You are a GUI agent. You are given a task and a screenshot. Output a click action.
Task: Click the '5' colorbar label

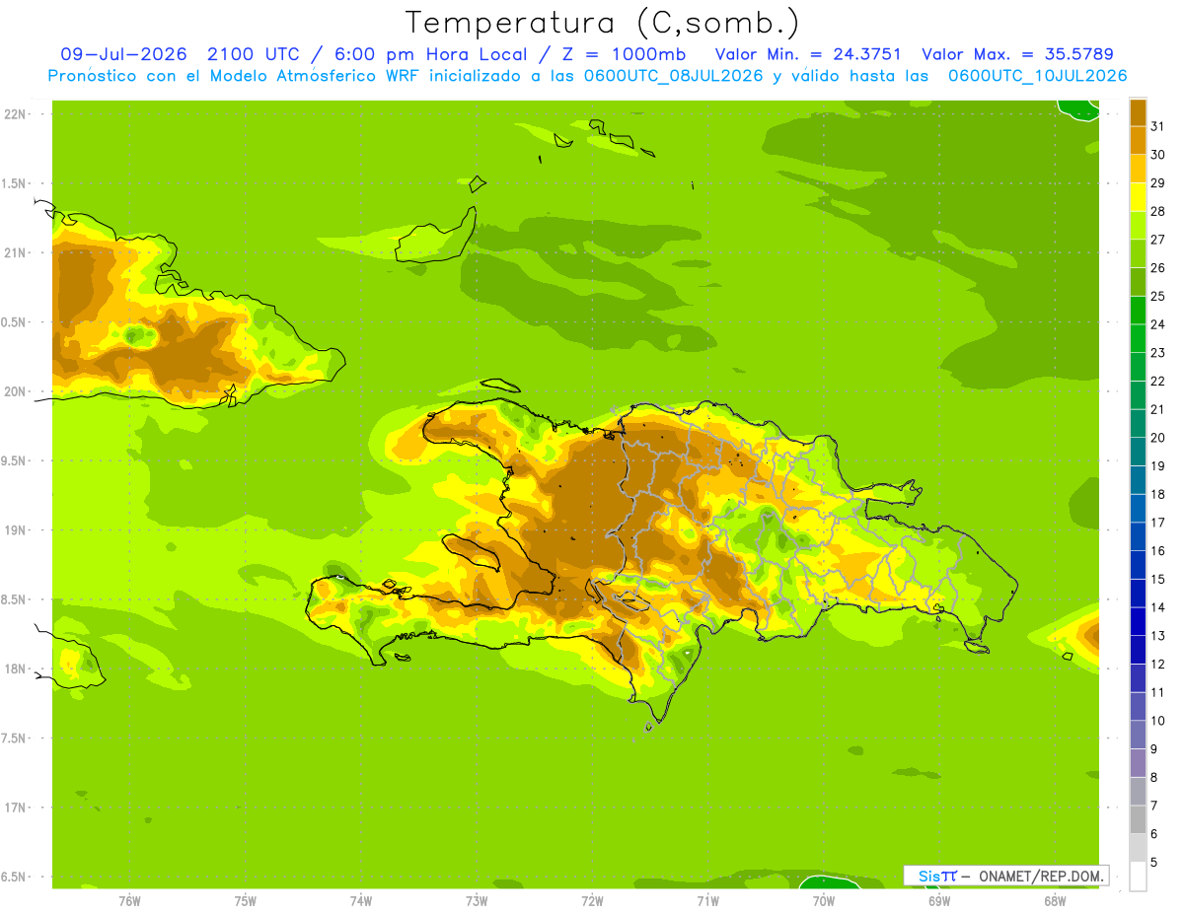(1154, 862)
